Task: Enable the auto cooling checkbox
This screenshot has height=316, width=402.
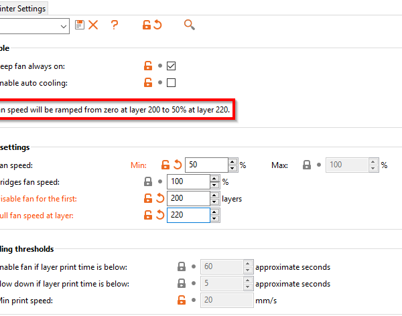Action: click(171, 83)
